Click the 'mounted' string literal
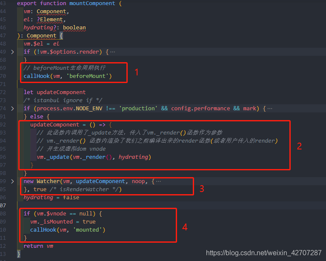This screenshot has width=326, height=261. pyautogui.click(x=87, y=230)
